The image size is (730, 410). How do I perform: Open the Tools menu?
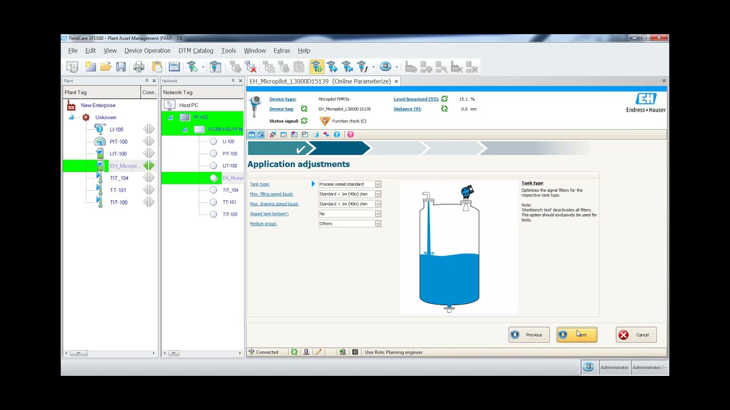point(229,51)
